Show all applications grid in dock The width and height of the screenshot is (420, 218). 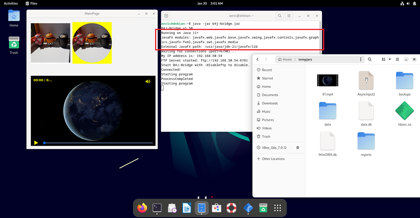coord(277,208)
